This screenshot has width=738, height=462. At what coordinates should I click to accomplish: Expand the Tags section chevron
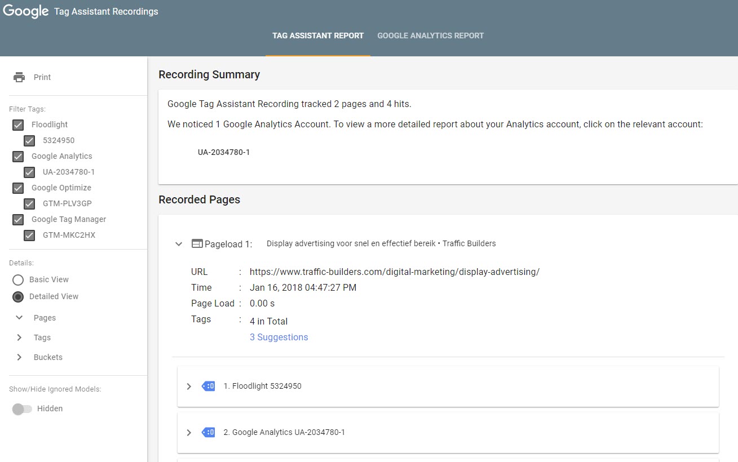tap(19, 337)
